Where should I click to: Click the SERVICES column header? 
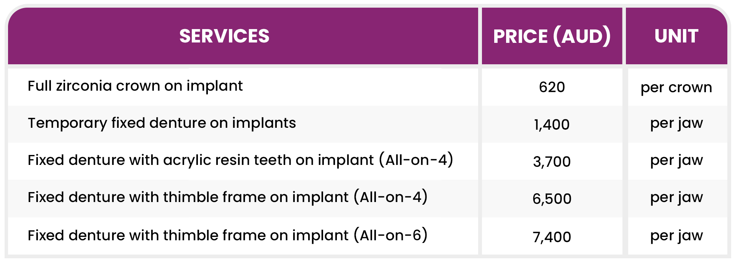224,36
